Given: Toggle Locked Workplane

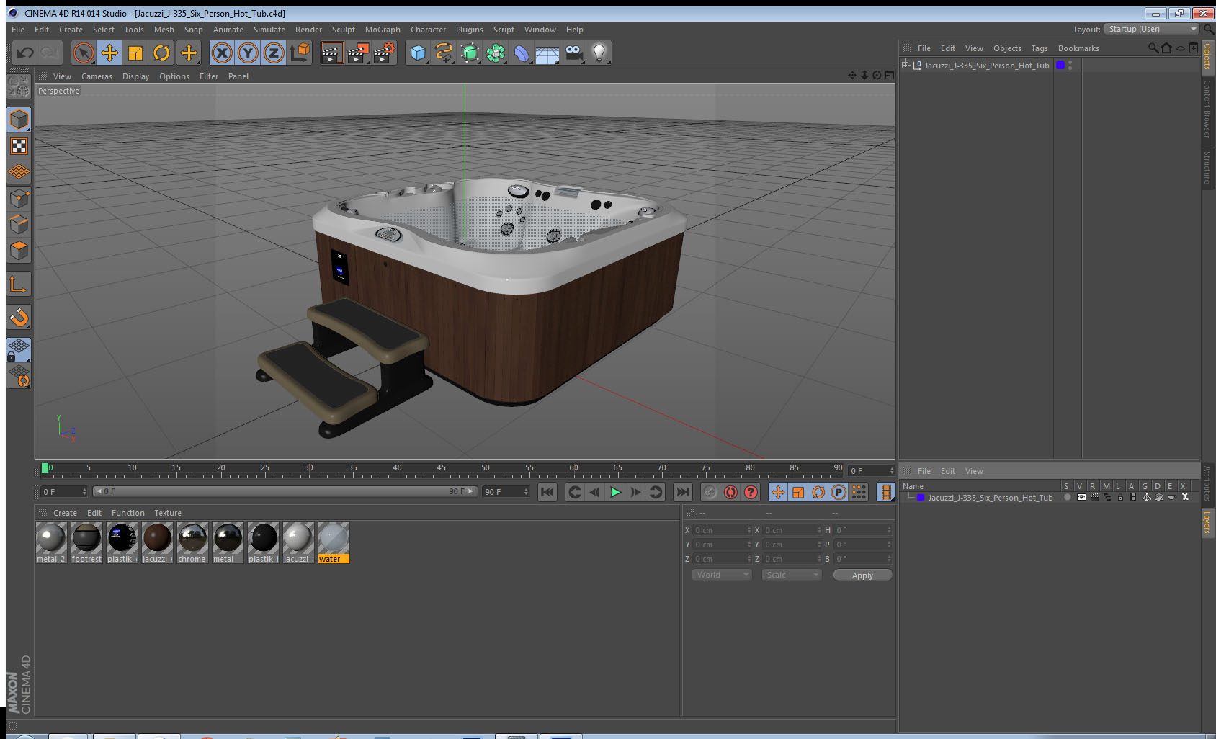Looking at the screenshot, I should (19, 350).
